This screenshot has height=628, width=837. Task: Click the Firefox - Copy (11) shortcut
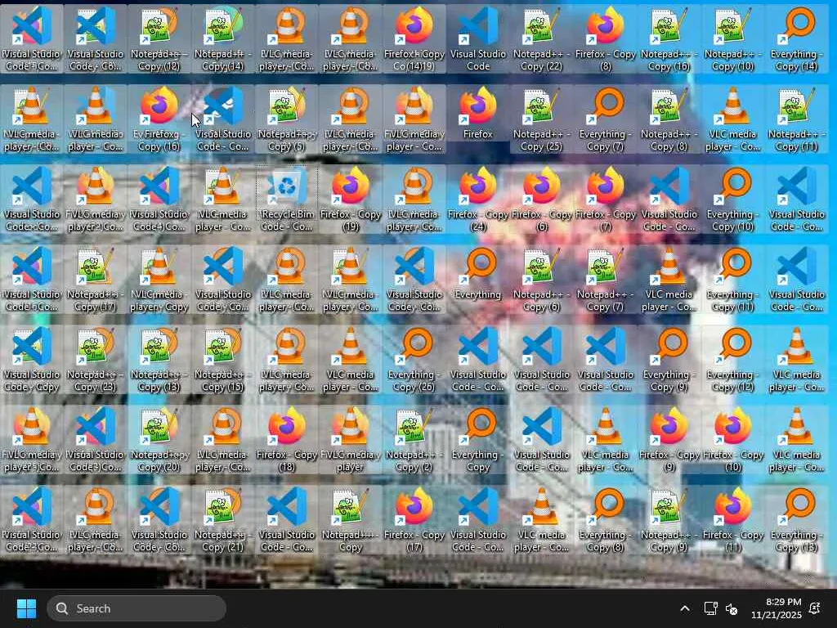(x=733, y=519)
